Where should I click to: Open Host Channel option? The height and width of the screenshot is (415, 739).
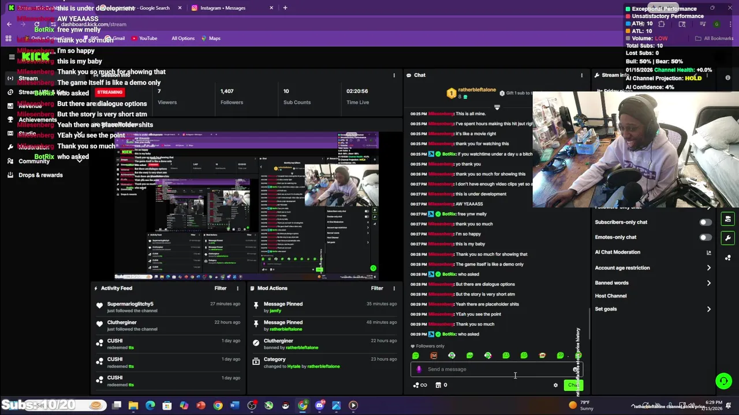coord(610,296)
